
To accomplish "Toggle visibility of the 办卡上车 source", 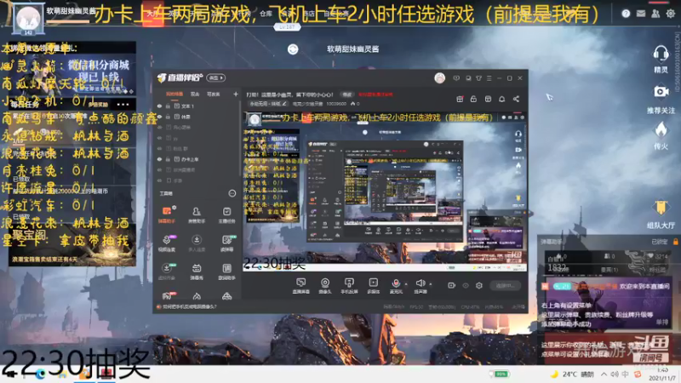I will pos(159,159).
